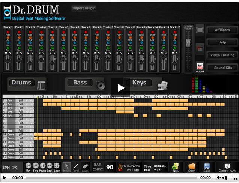Screen dimensions: 239x183
Task: Turn the metronome OFF
Action: click(137, 170)
